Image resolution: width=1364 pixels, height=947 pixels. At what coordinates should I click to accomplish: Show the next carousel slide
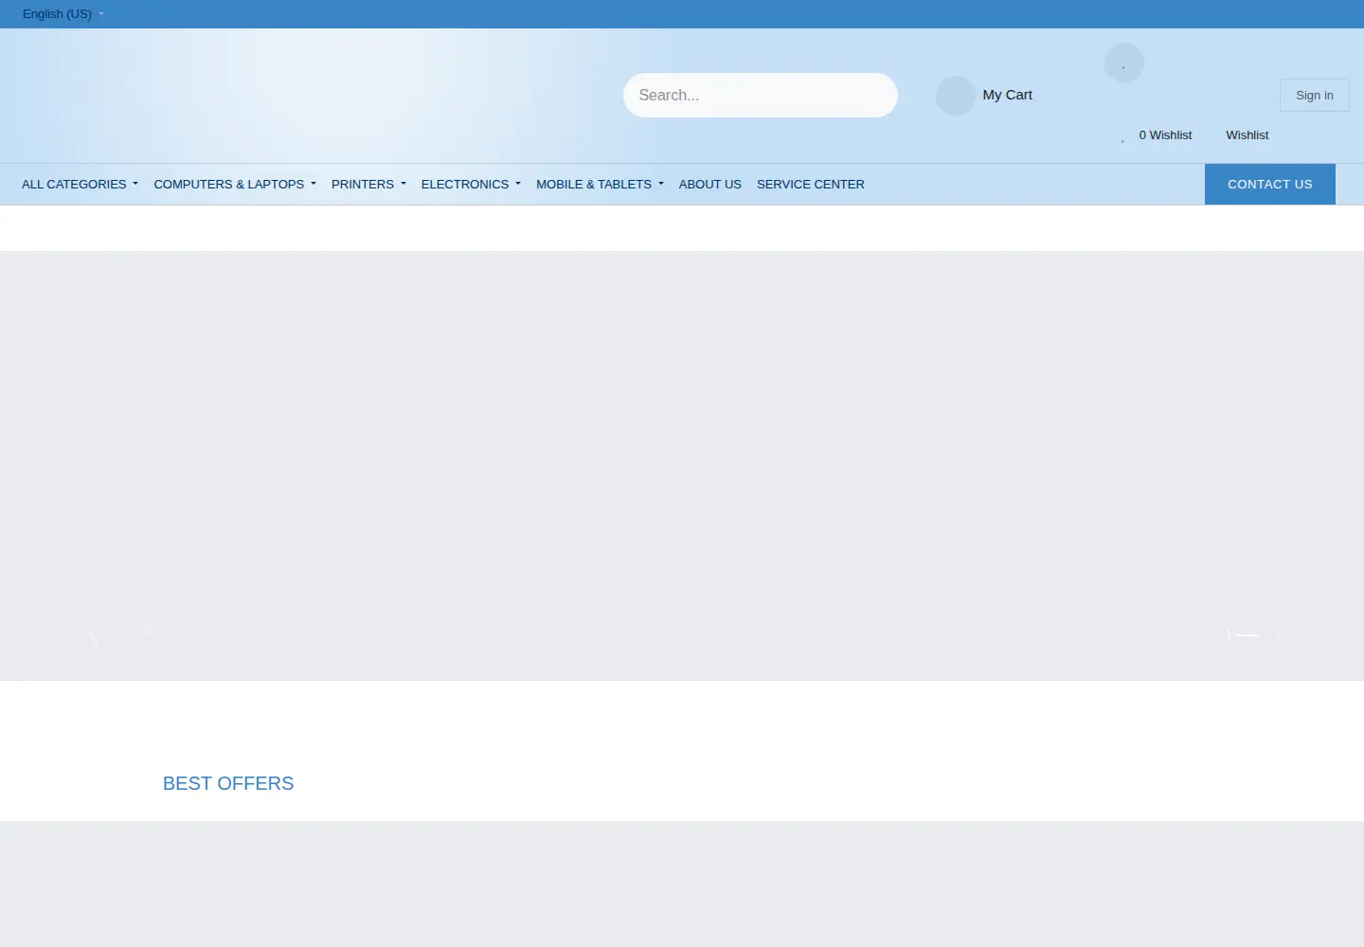[x=146, y=635]
